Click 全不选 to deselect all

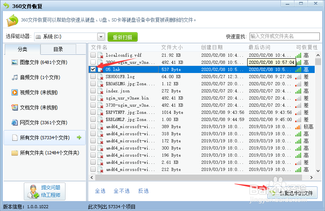pyautogui.click(x=122, y=191)
